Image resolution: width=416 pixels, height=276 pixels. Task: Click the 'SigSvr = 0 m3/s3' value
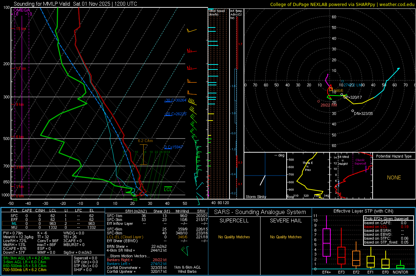tap(78, 253)
